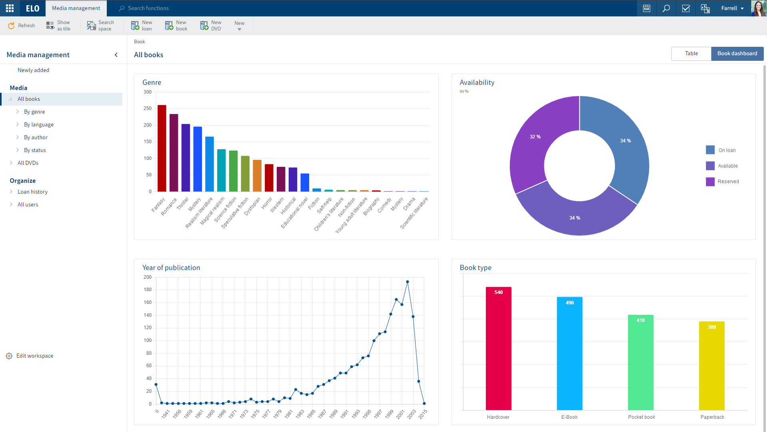
Task: Open the ELO calendar icon in the header
Action: (646, 8)
